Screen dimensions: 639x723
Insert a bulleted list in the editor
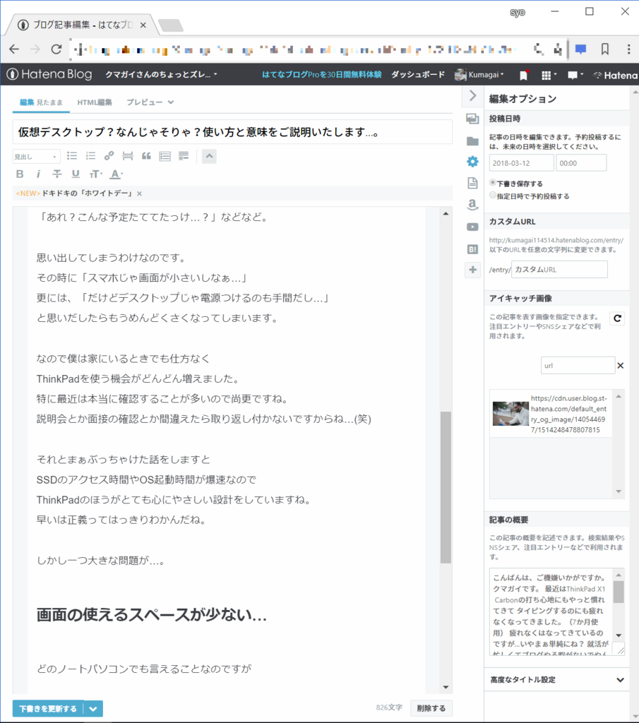pyautogui.click(x=72, y=156)
